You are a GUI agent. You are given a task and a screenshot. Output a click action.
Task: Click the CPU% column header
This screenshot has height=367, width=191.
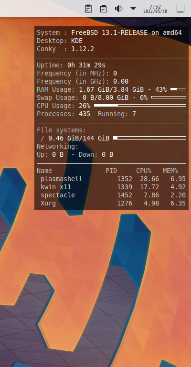click(x=144, y=171)
